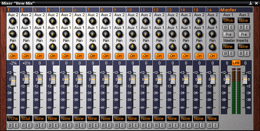Open Master Aux 2 None effect selector
This screenshot has height=131, width=260.
244,20
